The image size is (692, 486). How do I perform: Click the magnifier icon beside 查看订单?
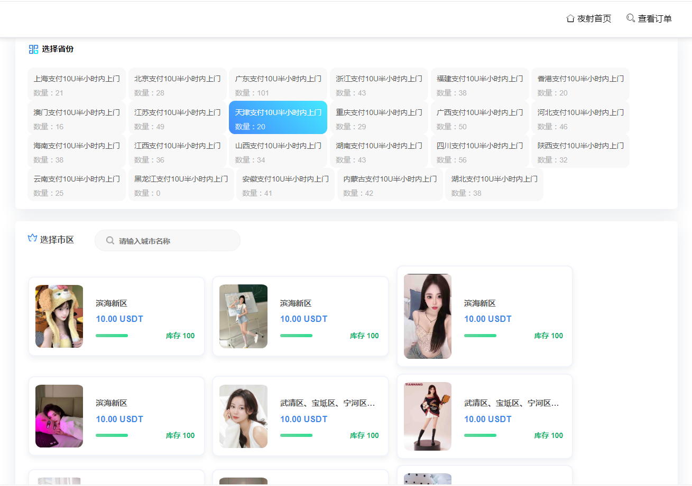tap(630, 17)
